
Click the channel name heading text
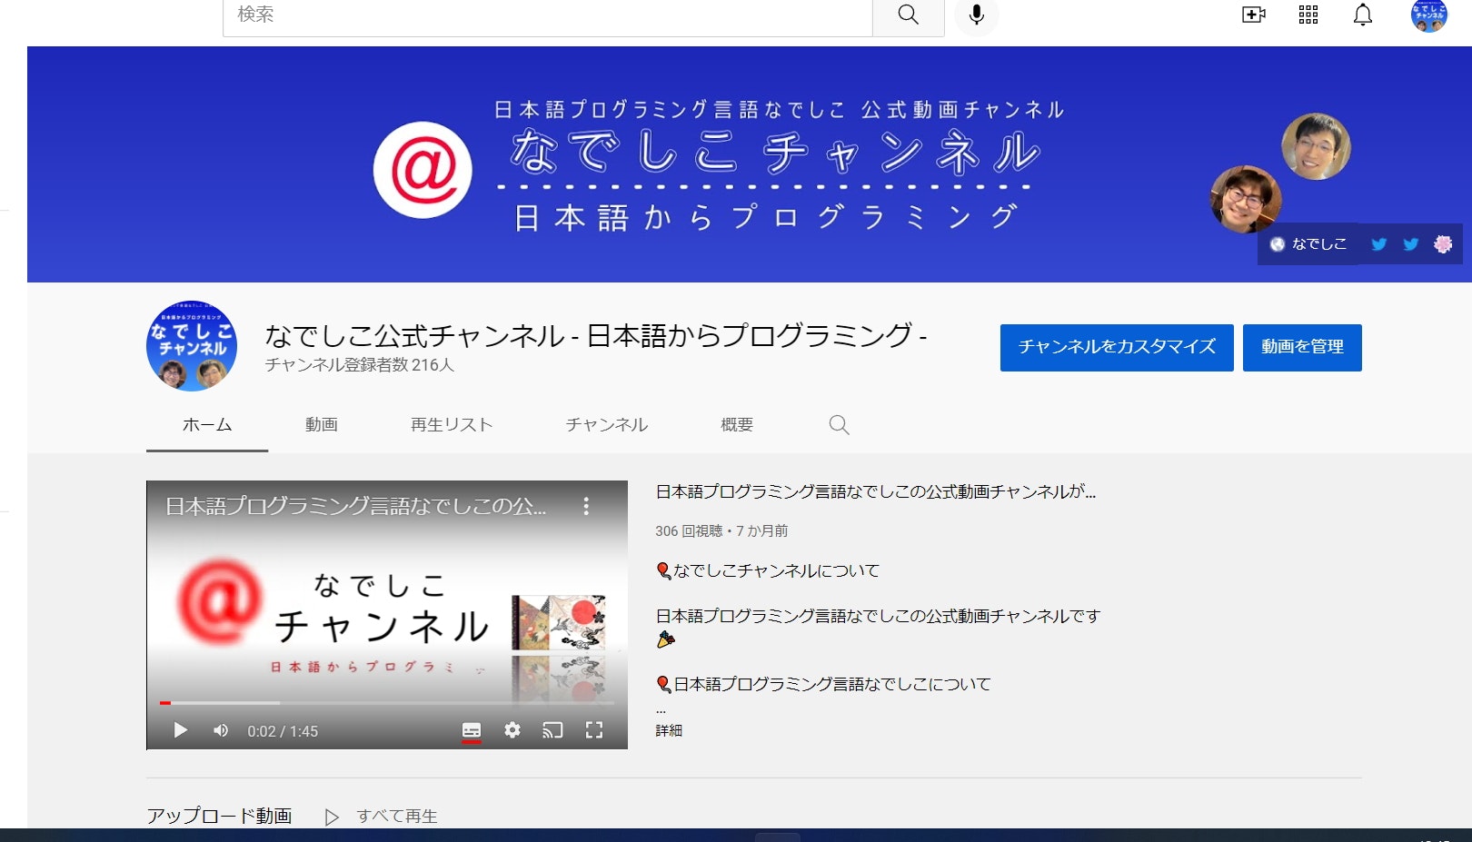595,335
